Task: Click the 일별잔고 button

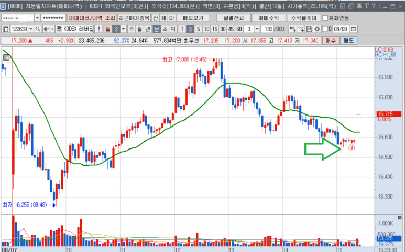Action: [x=234, y=18]
